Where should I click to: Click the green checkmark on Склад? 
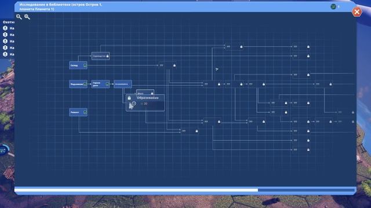(85, 65)
